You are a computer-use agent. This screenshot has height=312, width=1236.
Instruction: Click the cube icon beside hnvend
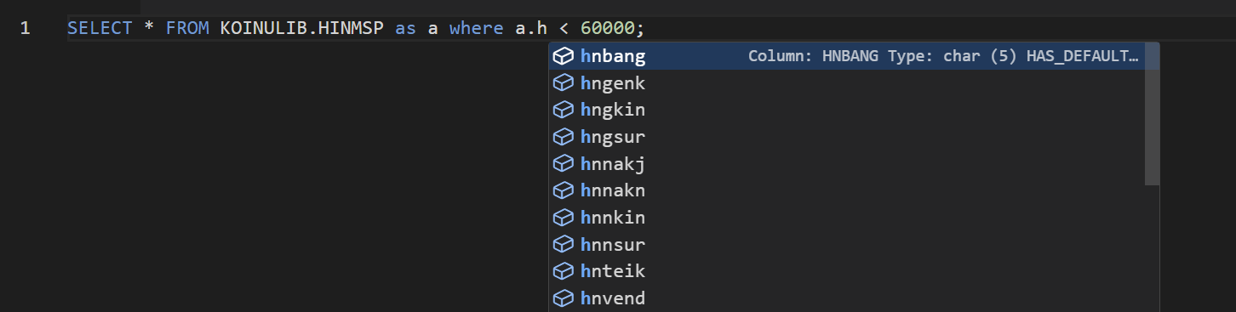click(562, 298)
